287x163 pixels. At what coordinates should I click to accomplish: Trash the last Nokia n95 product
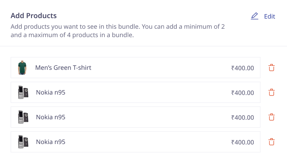point(271,142)
